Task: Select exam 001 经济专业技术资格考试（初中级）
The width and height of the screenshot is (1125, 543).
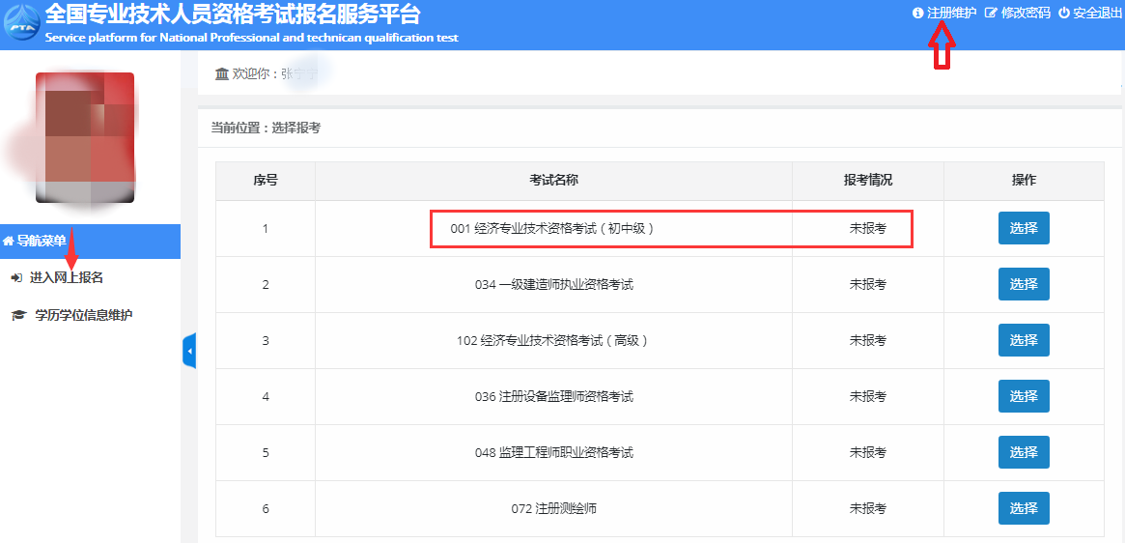Action: pyautogui.click(x=1023, y=229)
